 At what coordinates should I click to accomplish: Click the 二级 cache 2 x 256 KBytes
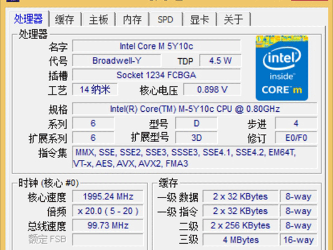pos(241,225)
